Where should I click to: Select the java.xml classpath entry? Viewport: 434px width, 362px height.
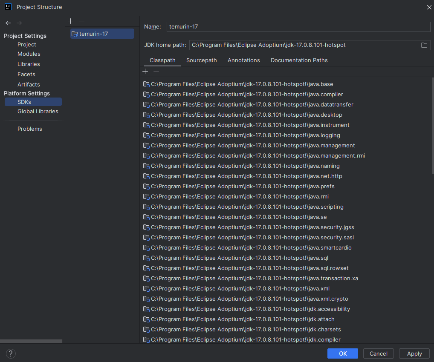[x=236, y=289]
